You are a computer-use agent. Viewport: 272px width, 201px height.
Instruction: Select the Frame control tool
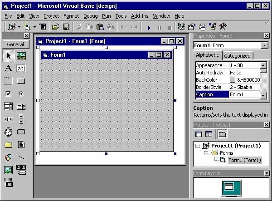(8, 81)
